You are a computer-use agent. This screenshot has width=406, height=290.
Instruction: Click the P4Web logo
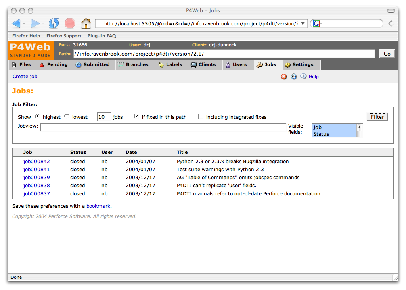pos(31,49)
